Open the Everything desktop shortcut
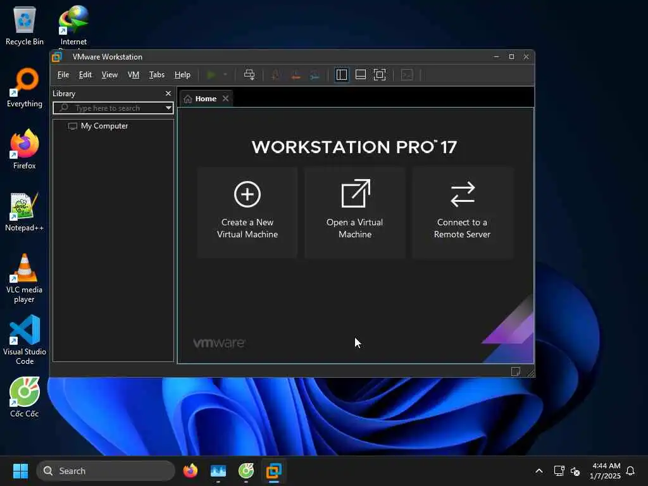648x486 pixels. [x=25, y=88]
